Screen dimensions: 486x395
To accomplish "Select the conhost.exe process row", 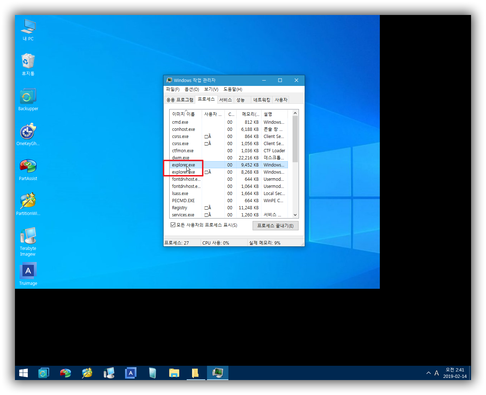I will (x=229, y=129).
